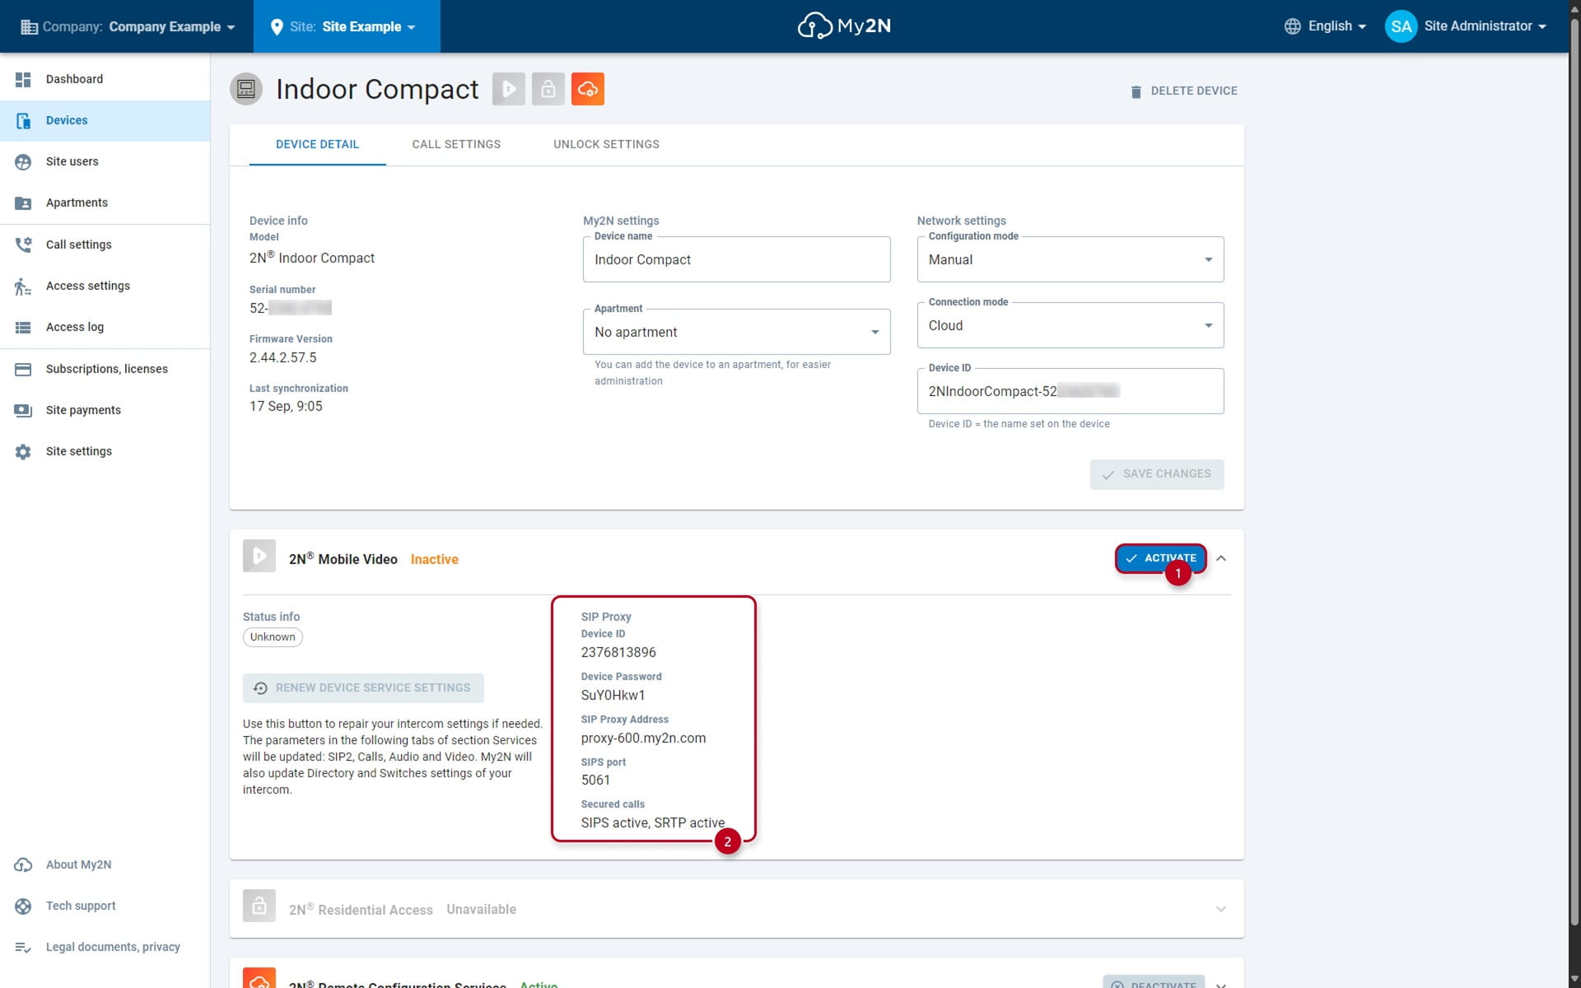Click the Site settings gear icon
The width and height of the screenshot is (1581, 988).
(x=23, y=451)
